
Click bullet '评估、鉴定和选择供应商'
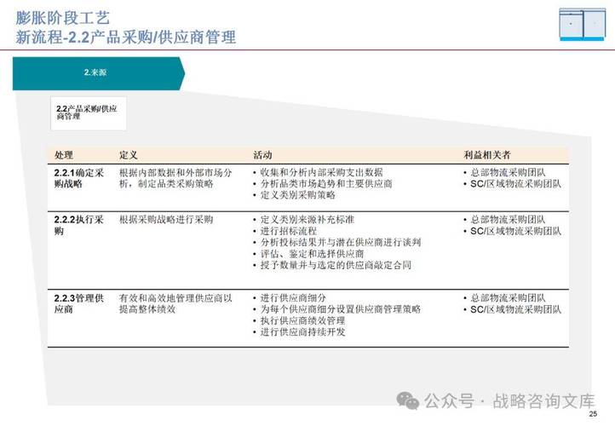(313, 254)
